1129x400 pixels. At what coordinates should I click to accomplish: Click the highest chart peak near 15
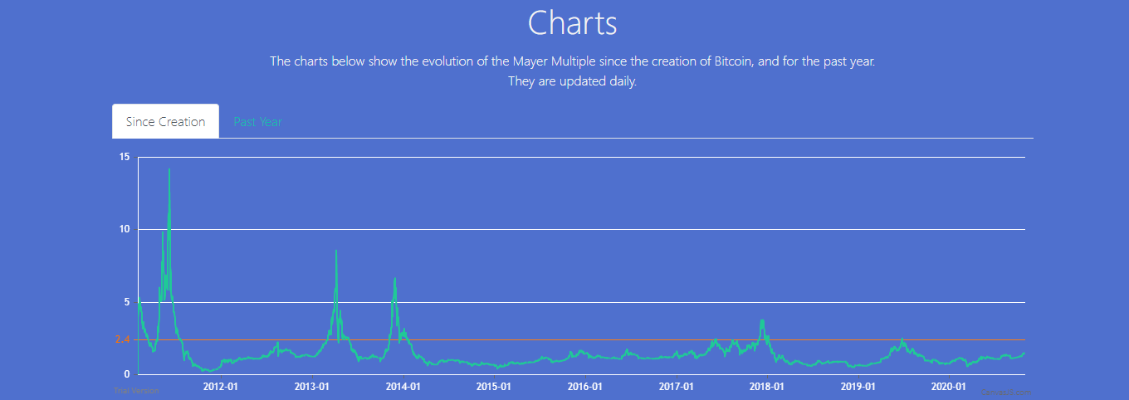click(x=169, y=171)
